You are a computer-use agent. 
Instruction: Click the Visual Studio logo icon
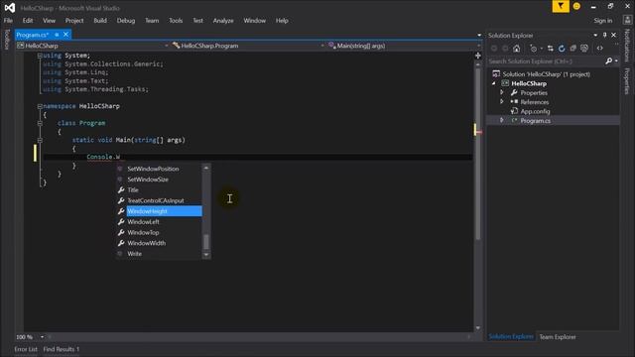10,8
